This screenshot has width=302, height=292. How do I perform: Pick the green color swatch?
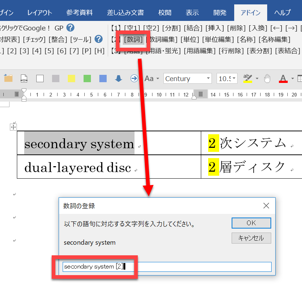[87, 78]
